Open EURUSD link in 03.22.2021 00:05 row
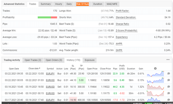Screen dimensions: 173x104 pos(50,80)
